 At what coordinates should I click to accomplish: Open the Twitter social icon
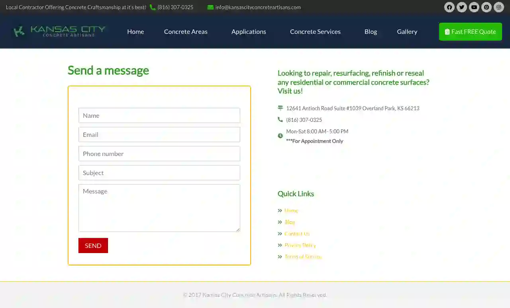point(462,7)
